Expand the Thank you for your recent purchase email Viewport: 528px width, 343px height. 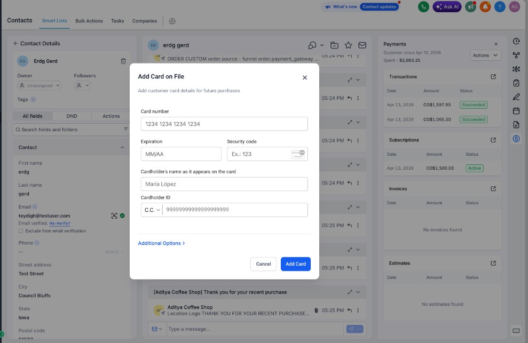(350, 292)
